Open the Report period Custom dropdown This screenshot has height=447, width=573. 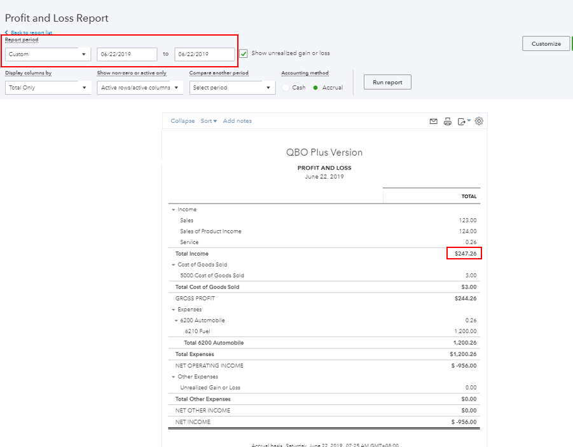tap(48, 54)
